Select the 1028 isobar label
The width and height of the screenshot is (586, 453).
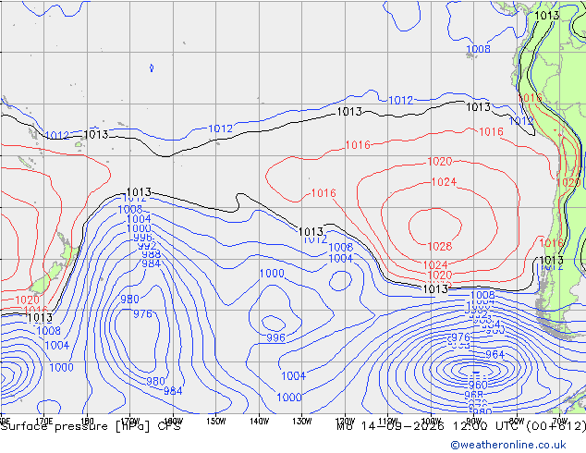[x=440, y=246]
